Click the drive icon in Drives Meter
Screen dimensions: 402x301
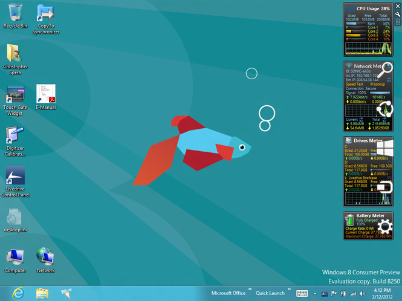point(348,140)
